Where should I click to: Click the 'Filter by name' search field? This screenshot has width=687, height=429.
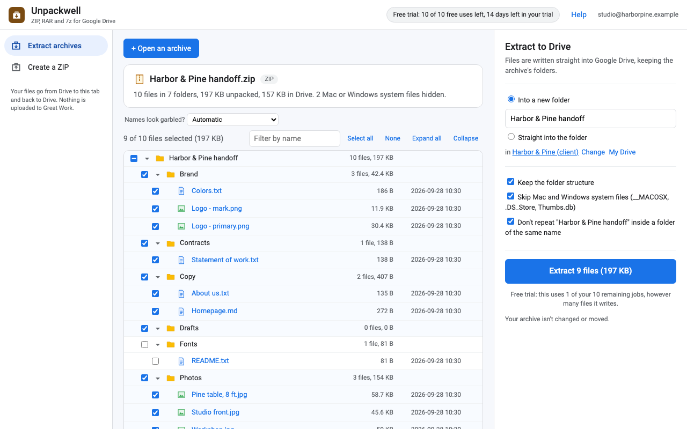pos(295,138)
